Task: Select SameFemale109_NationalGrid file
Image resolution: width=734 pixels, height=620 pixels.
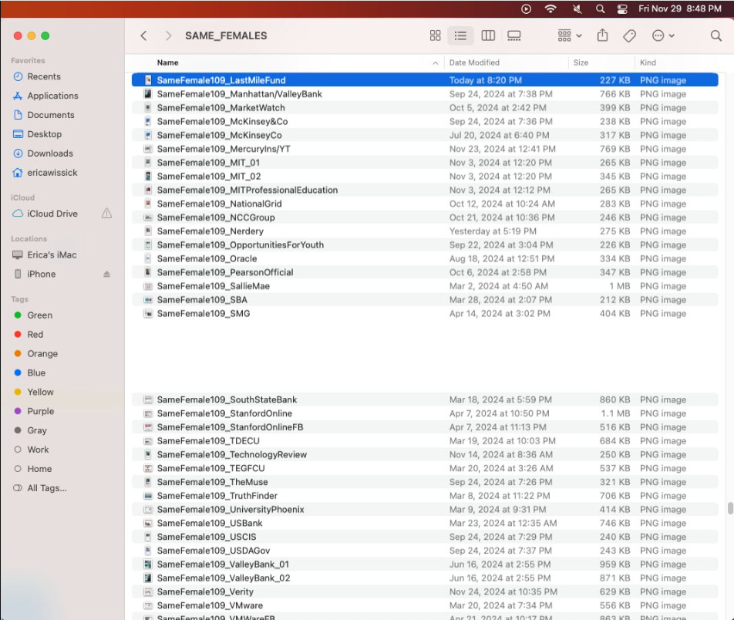Action: [425, 204]
